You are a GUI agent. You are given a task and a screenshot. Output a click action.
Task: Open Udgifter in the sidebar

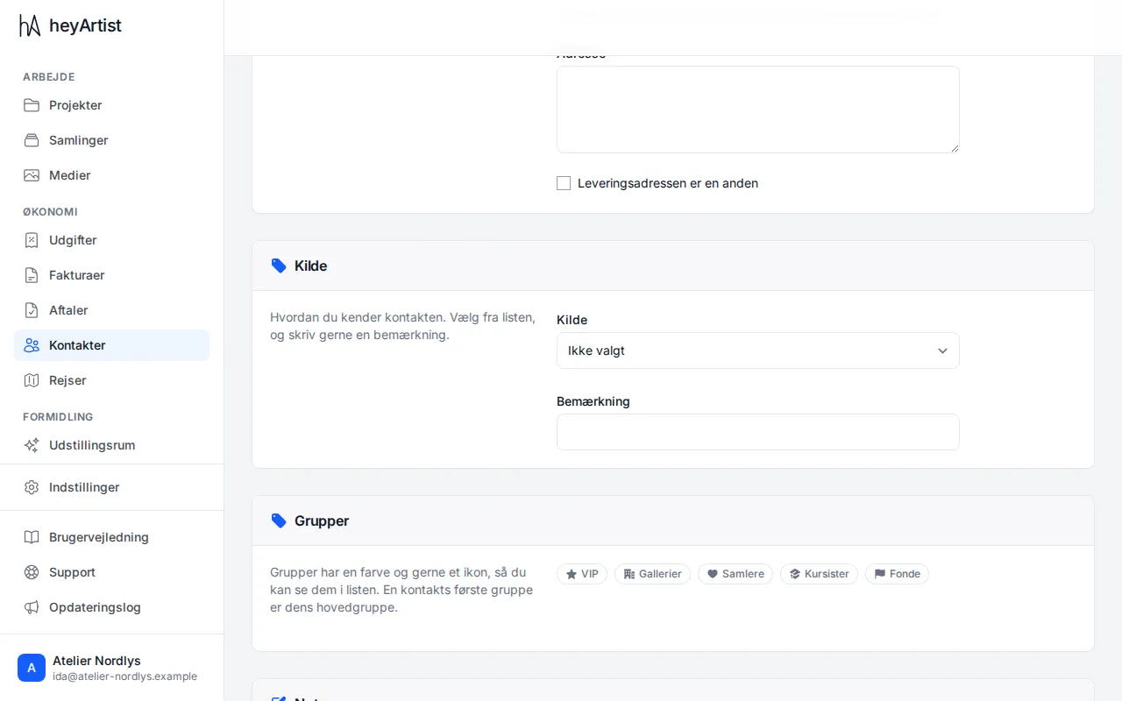(x=112, y=240)
